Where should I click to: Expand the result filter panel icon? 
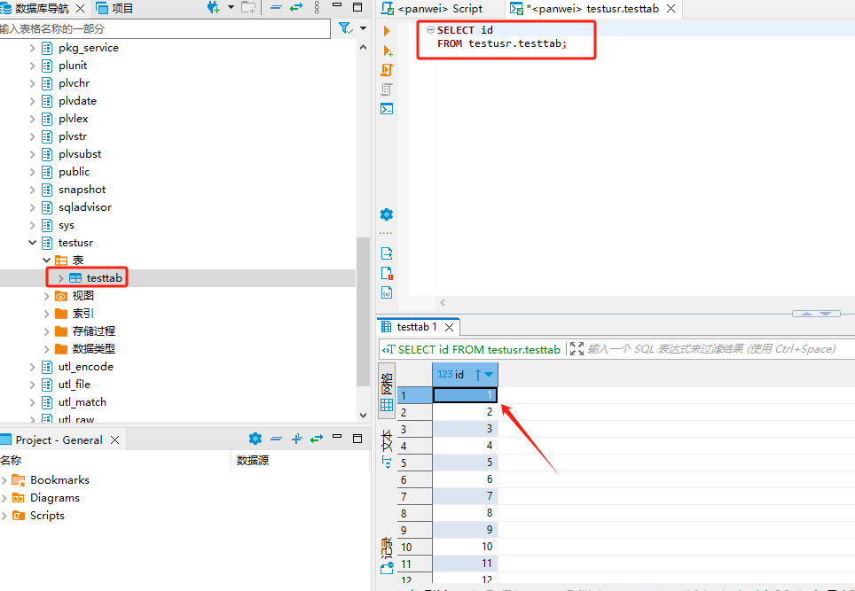click(577, 348)
